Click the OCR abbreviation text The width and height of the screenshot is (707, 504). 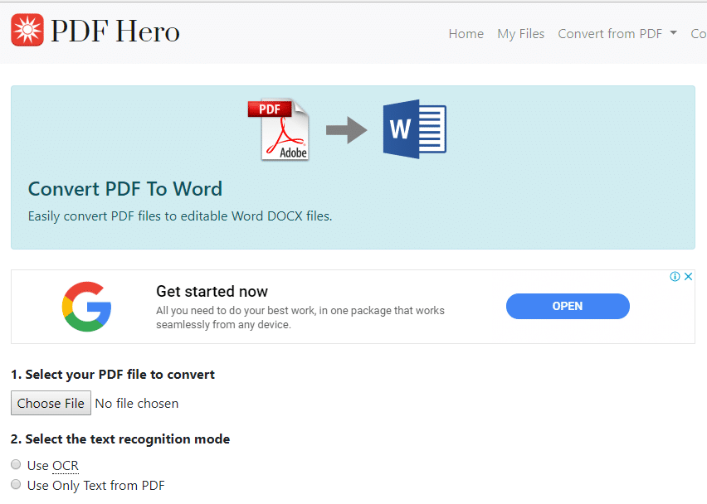point(66,465)
